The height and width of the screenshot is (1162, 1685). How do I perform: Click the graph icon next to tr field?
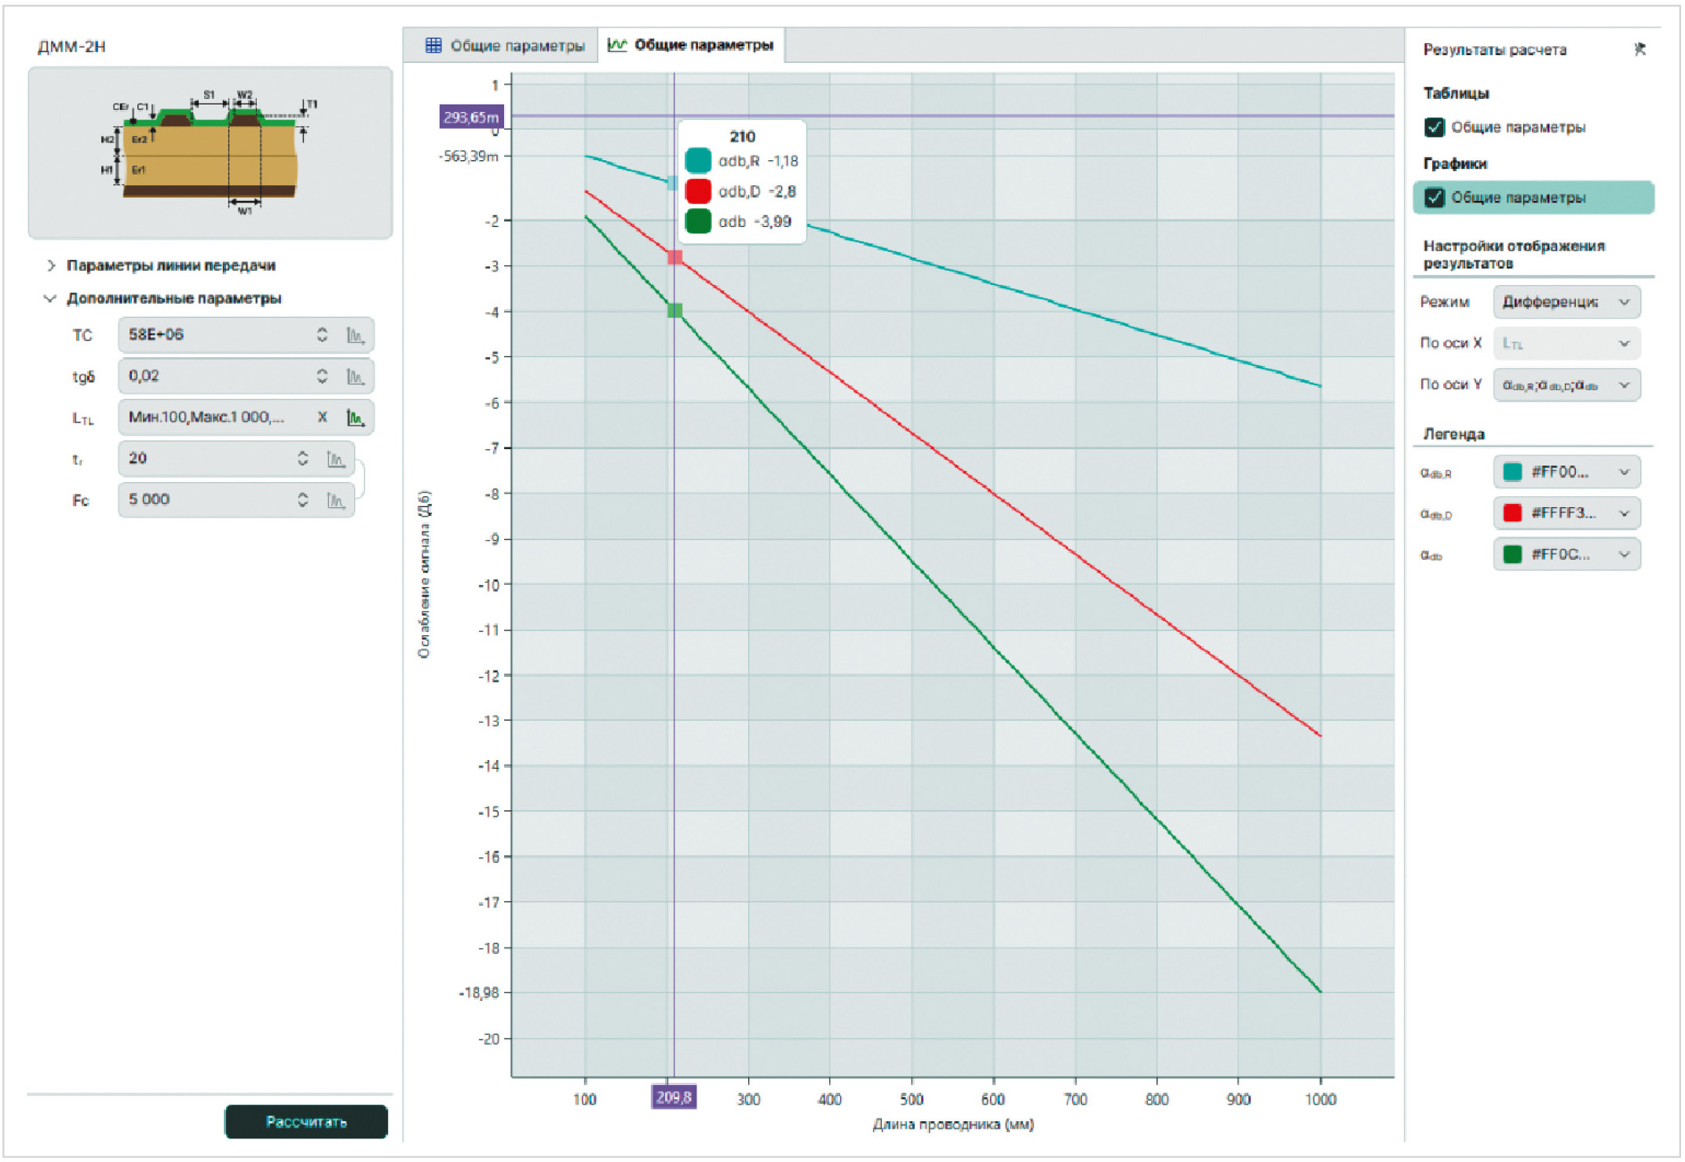(336, 459)
